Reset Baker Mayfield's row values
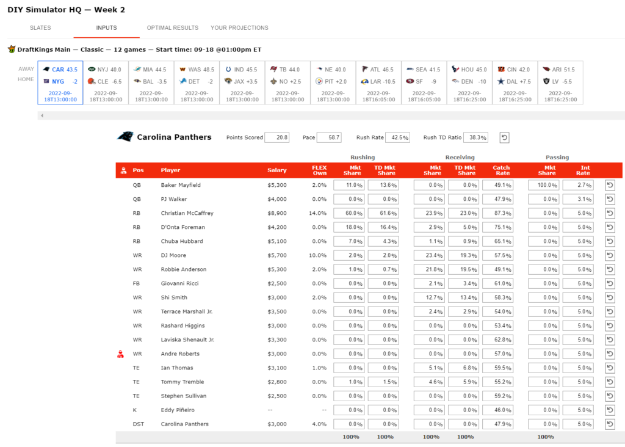Image resolution: width=625 pixels, height=447 pixels. [x=610, y=185]
